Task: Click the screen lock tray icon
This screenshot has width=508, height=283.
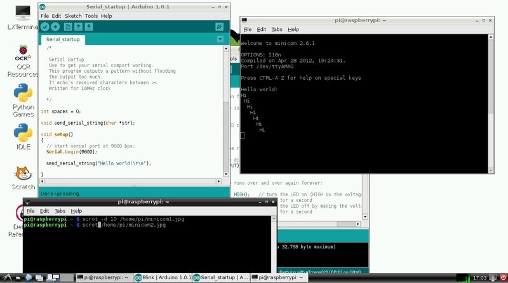Action: coord(493,278)
